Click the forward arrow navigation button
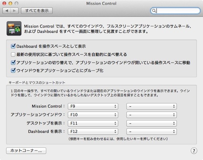Viewport: 203px width, 160px height. tap(15, 11)
